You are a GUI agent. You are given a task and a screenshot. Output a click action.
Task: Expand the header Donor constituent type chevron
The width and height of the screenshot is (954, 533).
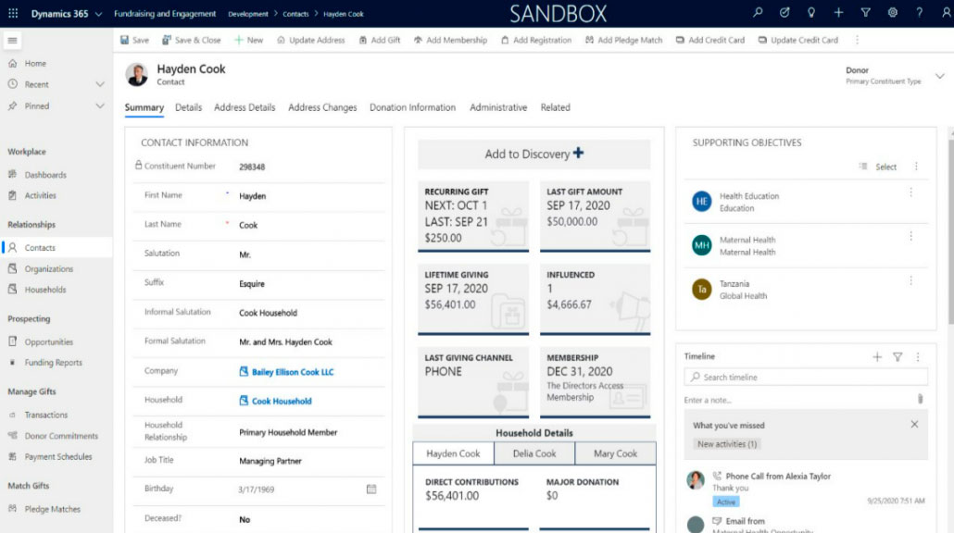point(940,76)
